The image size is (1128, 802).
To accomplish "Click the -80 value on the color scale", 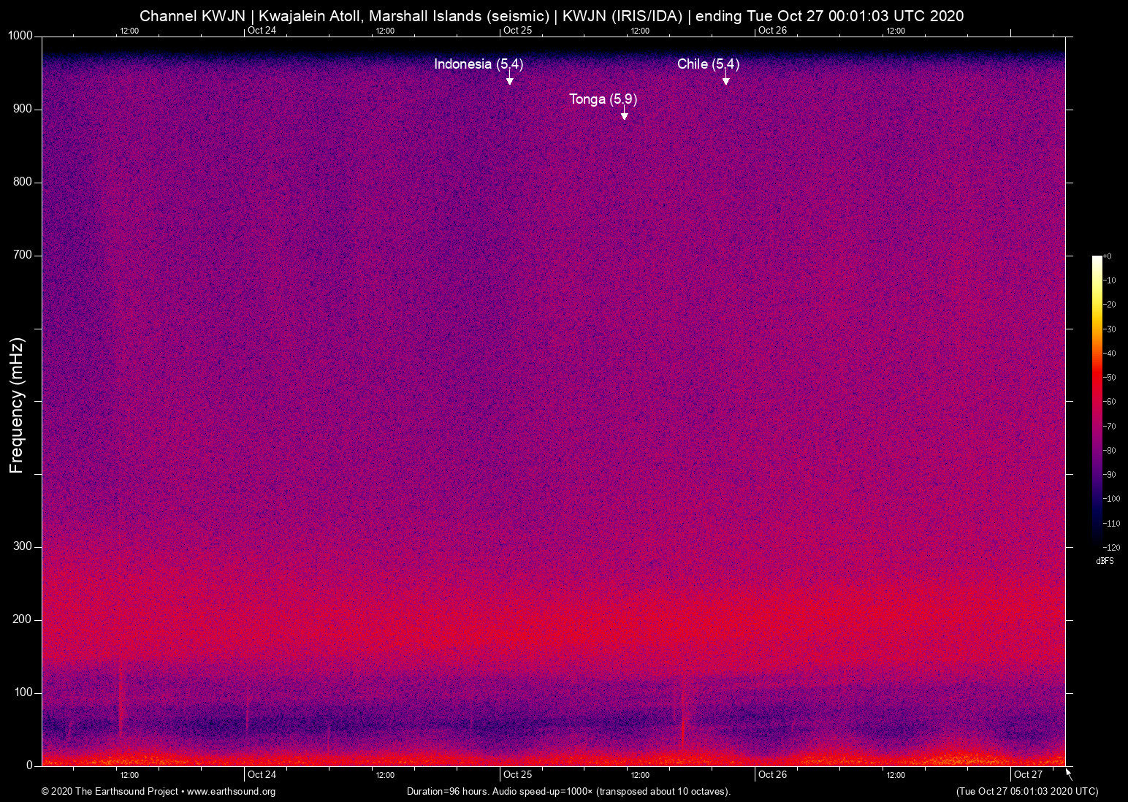I will tap(1109, 451).
